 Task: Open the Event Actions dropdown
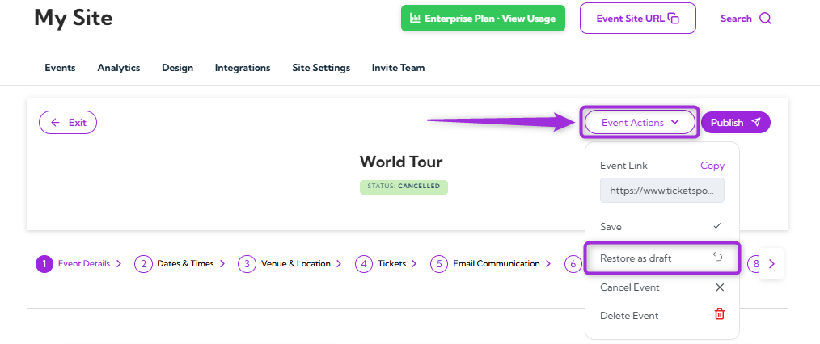(x=640, y=123)
